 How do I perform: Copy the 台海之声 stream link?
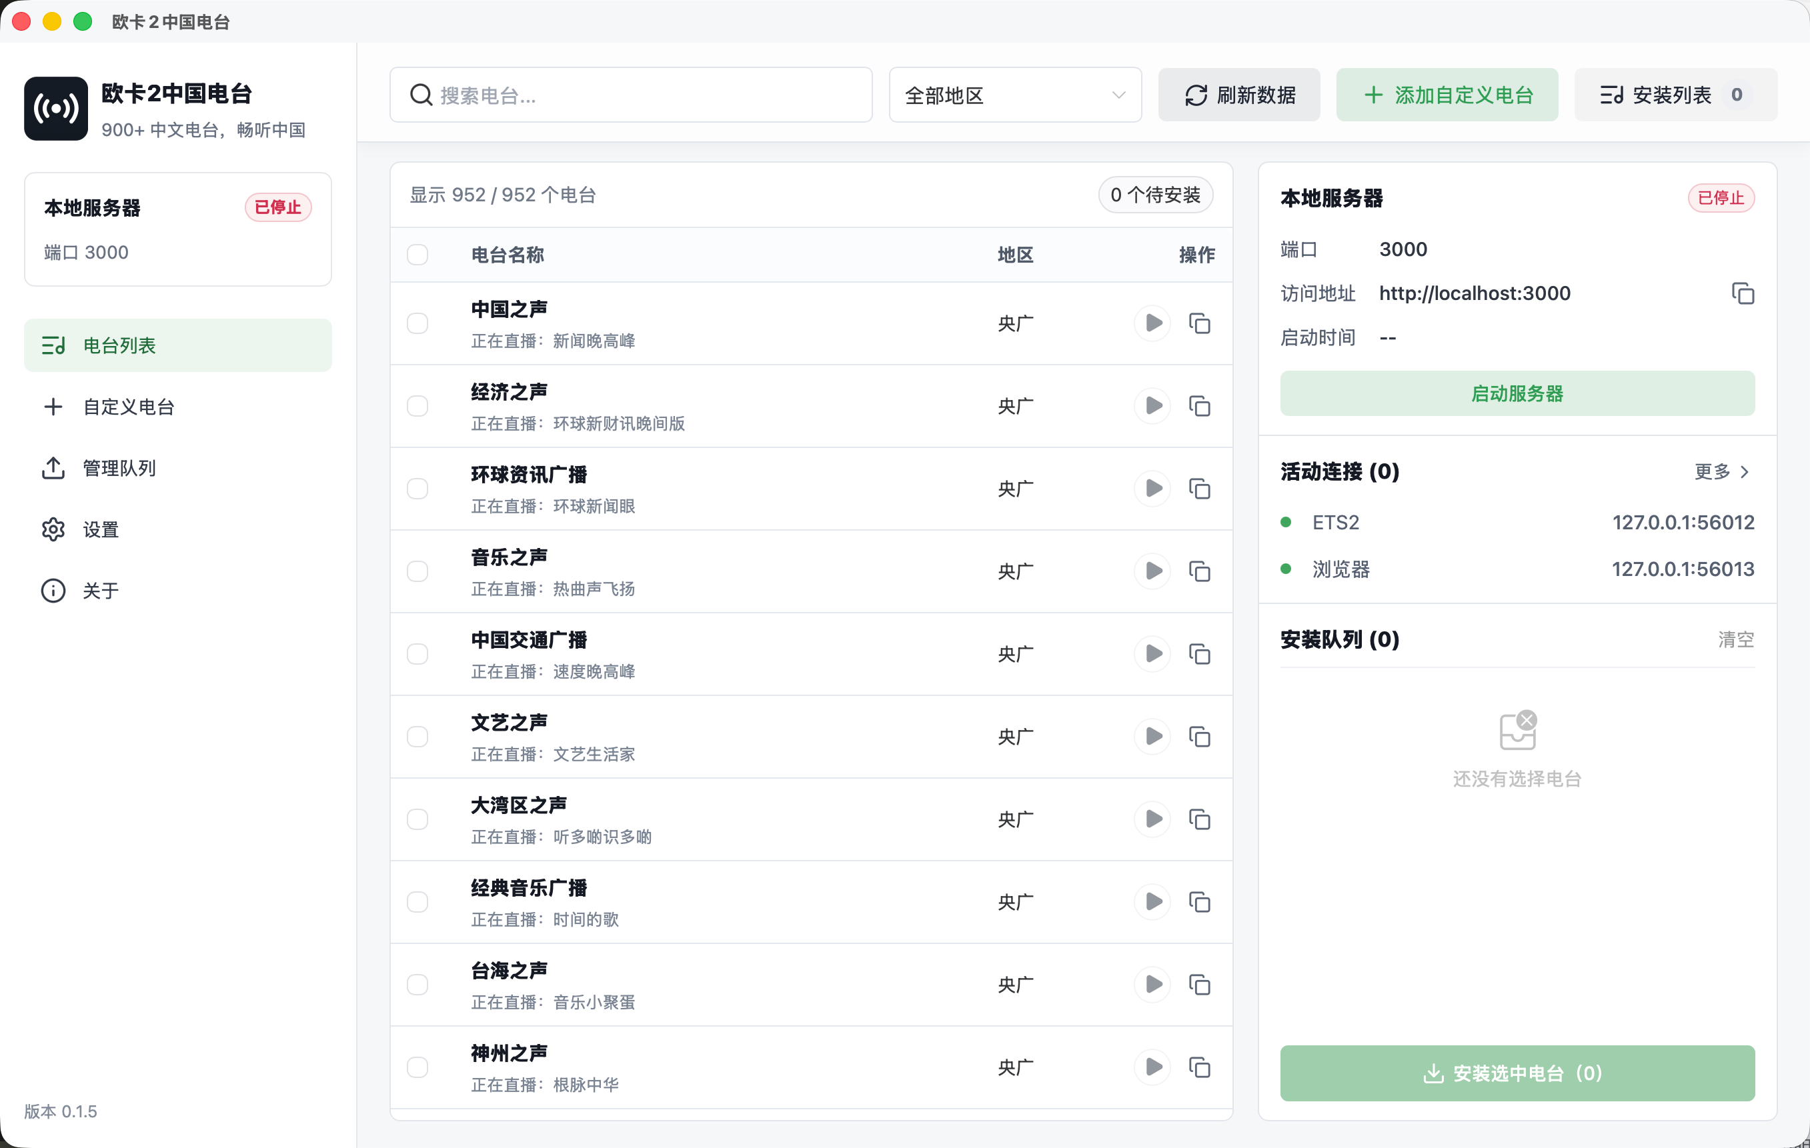[1200, 984]
